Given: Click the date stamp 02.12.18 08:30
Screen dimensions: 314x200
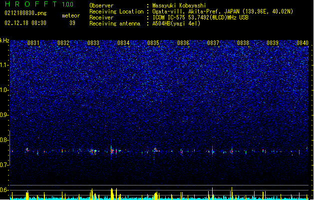Looking at the screenshot, I should 25,23.
